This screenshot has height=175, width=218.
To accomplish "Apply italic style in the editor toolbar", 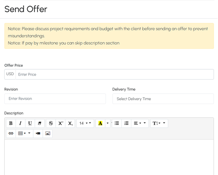I will [x=20, y=123].
